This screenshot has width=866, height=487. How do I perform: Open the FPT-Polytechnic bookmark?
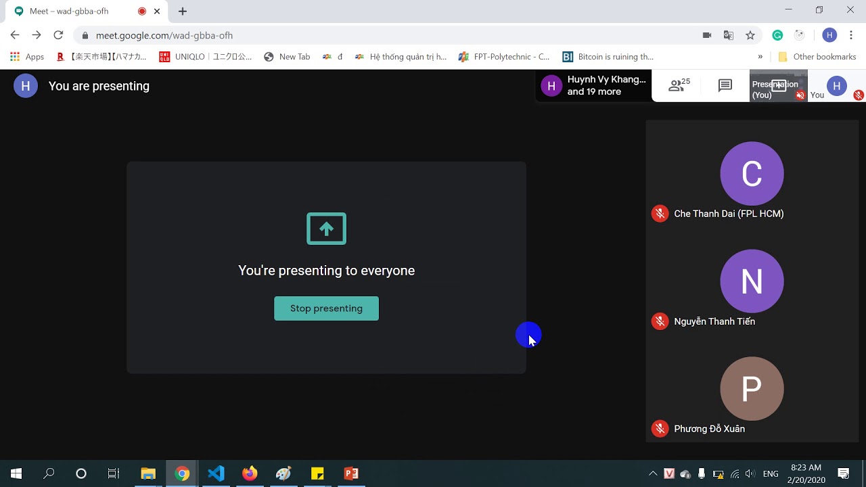pos(504,57)
